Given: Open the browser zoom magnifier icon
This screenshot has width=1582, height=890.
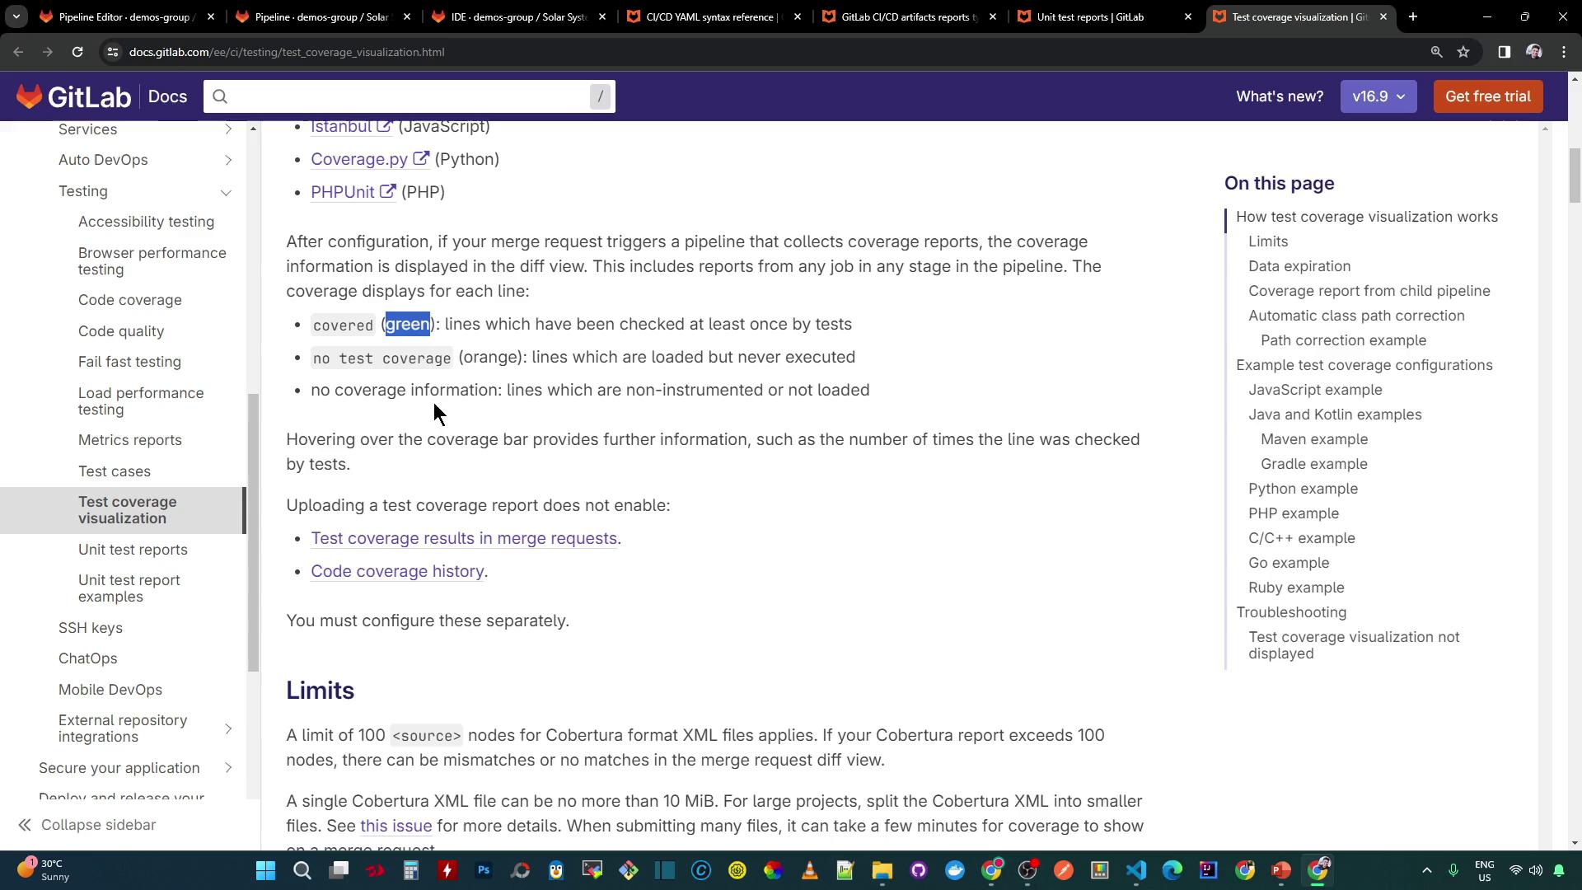Looking at the screenshot, I should [1436, 52].
